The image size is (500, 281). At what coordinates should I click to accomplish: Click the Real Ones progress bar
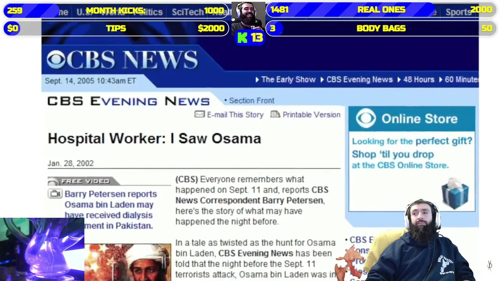pos(381,10)
